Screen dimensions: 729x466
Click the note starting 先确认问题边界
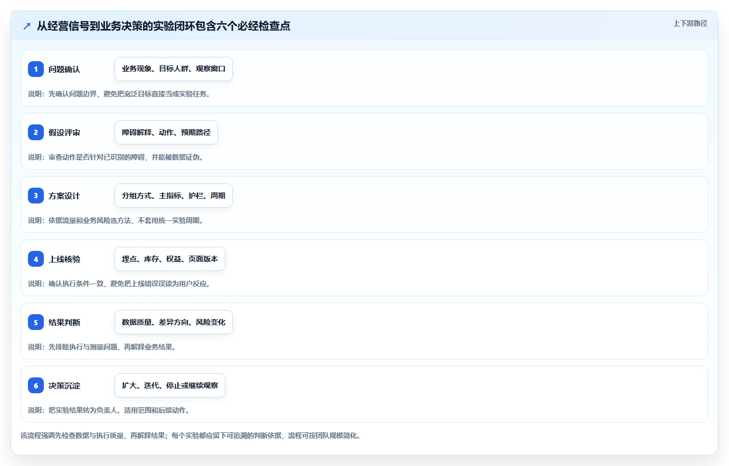120,94
